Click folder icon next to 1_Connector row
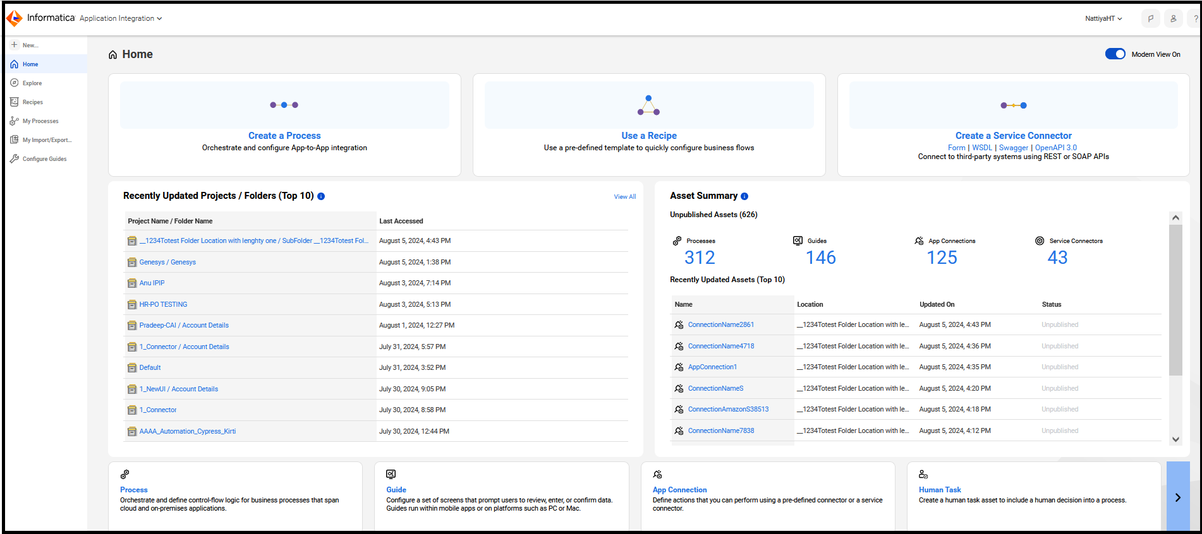This screenshot has width=1202, height=534. [132, 410]
